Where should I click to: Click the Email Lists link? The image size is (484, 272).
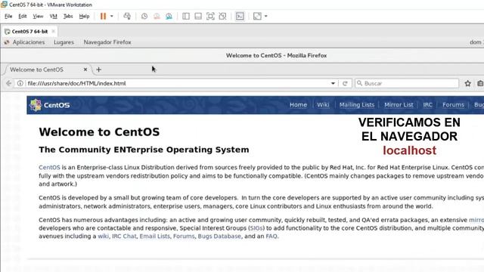[x=154, y=236]
